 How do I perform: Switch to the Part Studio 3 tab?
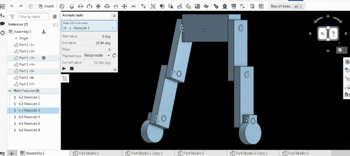click(191, 153)
